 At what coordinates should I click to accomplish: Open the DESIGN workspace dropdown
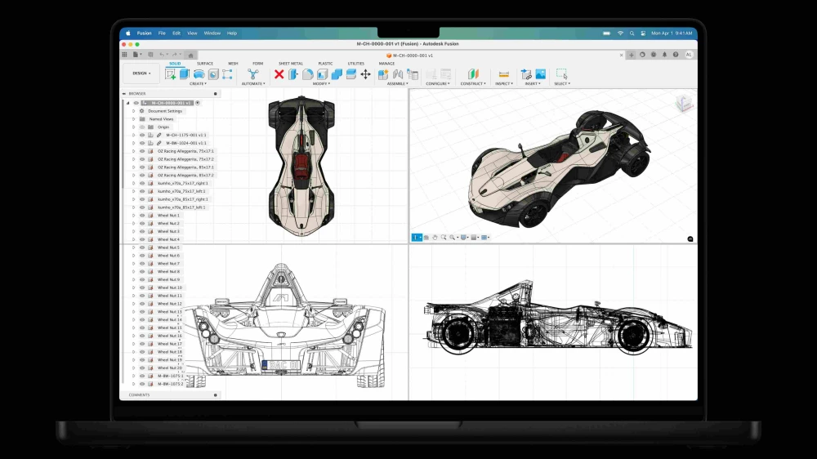point(141,74)
